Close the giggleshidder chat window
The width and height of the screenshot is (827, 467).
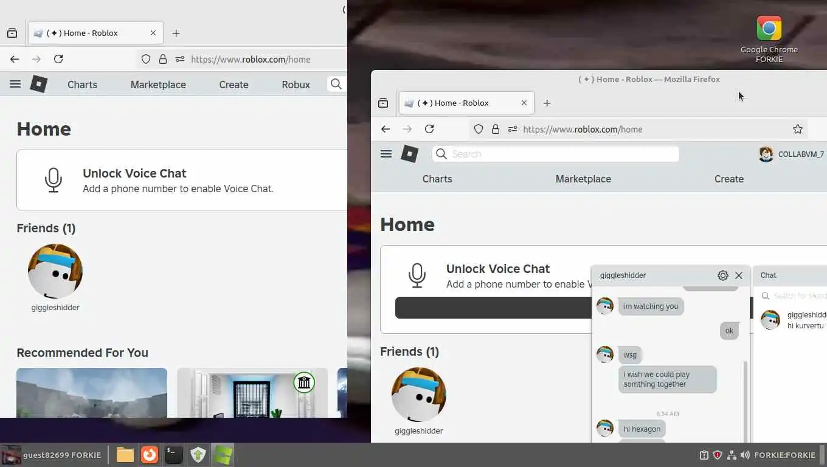pos(739,275)
